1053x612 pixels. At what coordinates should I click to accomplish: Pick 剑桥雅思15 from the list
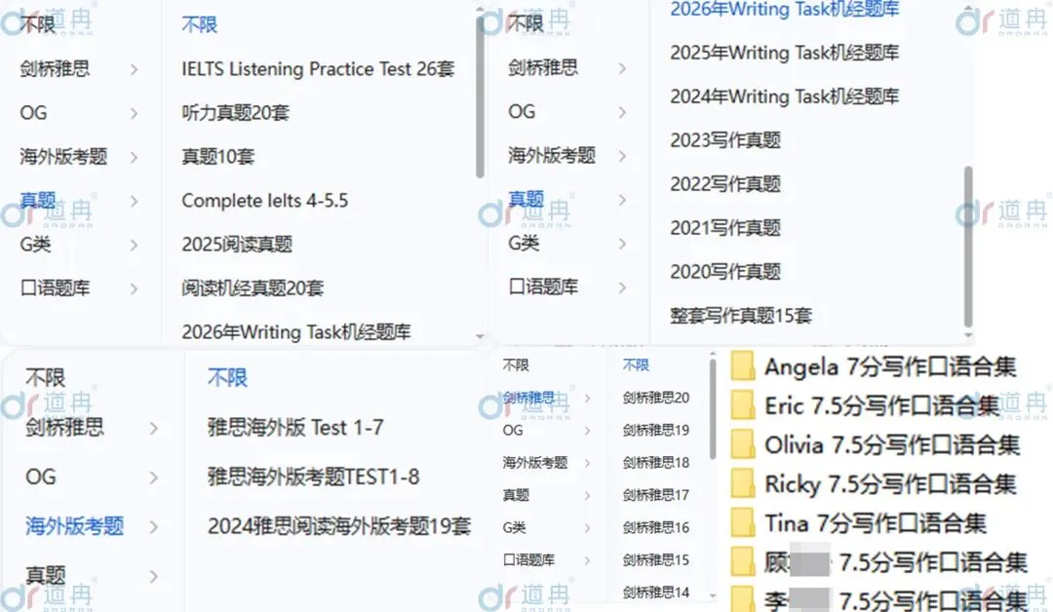(655, 559)
